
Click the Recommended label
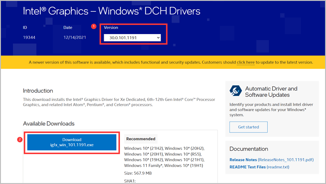(x=141, y=139)
